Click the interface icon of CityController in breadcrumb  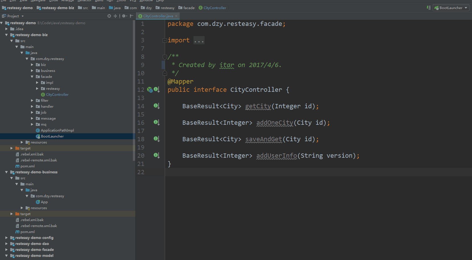201,8
